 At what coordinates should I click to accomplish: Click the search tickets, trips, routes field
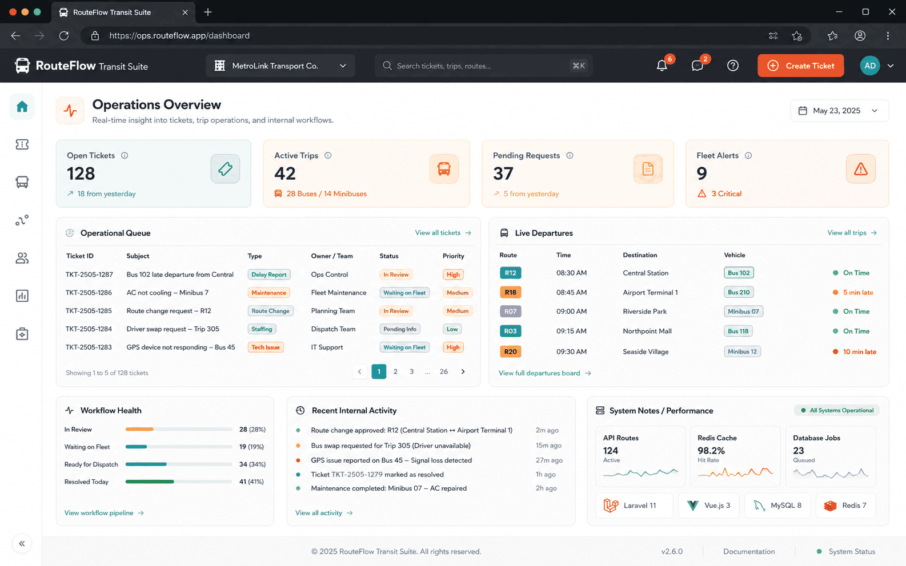coord(483,66)
